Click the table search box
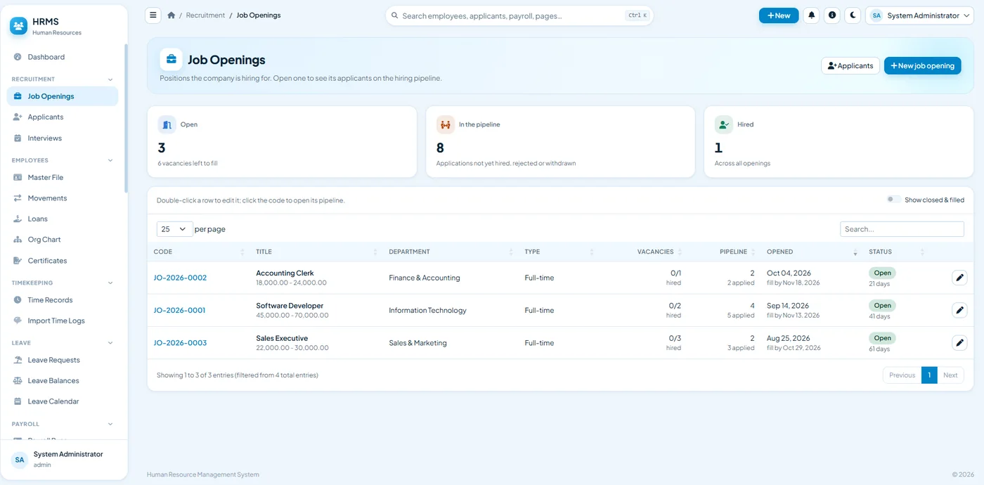Viewport: 984px width, 485px height. pos(902,229)
